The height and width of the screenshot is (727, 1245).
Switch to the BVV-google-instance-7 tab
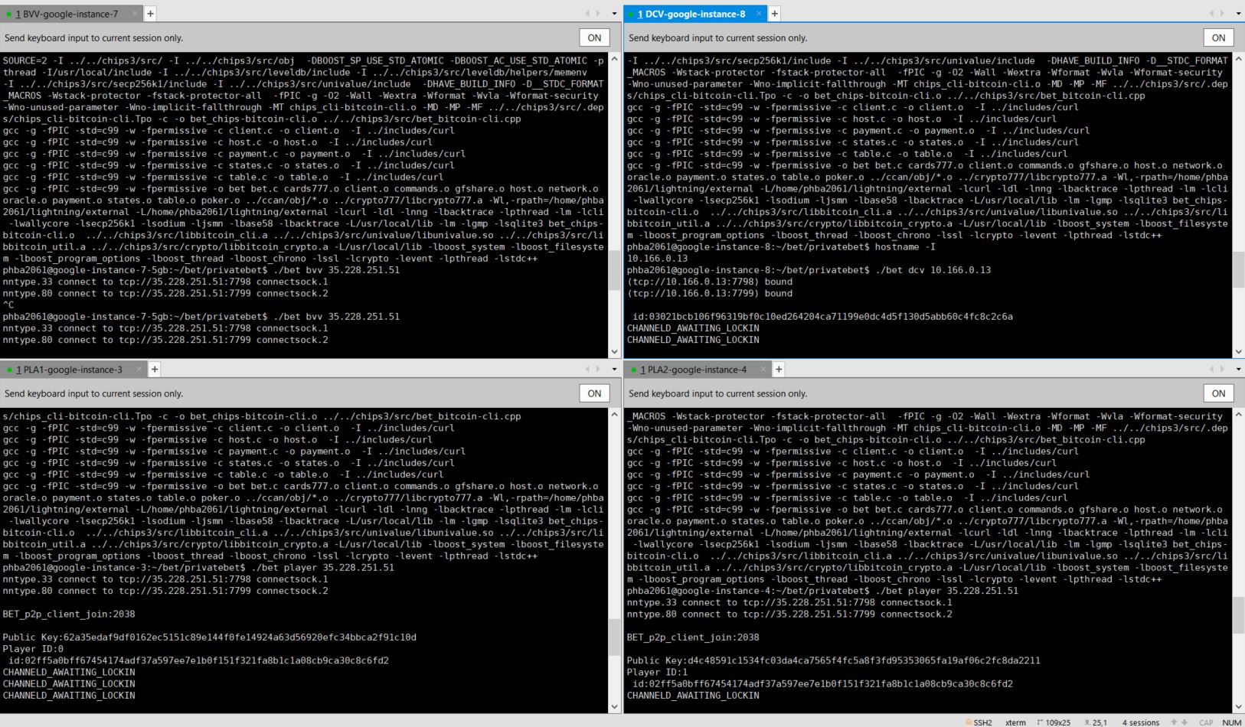tap(67, 14)
